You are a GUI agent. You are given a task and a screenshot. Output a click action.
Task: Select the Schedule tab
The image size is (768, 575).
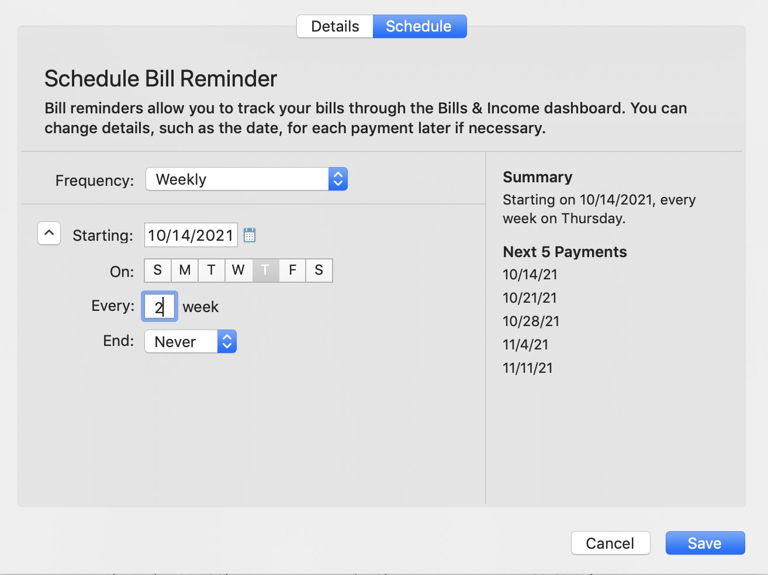coord(420,26)
